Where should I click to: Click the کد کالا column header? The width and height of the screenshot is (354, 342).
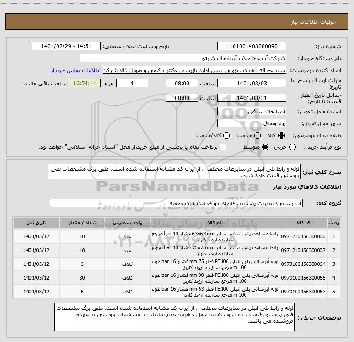[x=303, y=223]
